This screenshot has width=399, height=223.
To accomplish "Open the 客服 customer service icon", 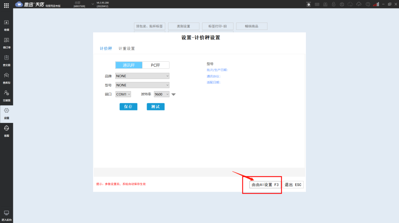I will coord(6,131).
